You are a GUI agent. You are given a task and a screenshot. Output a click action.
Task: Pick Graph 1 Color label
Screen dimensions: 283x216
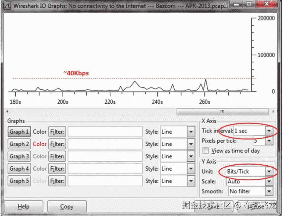[x=39, y=132]
